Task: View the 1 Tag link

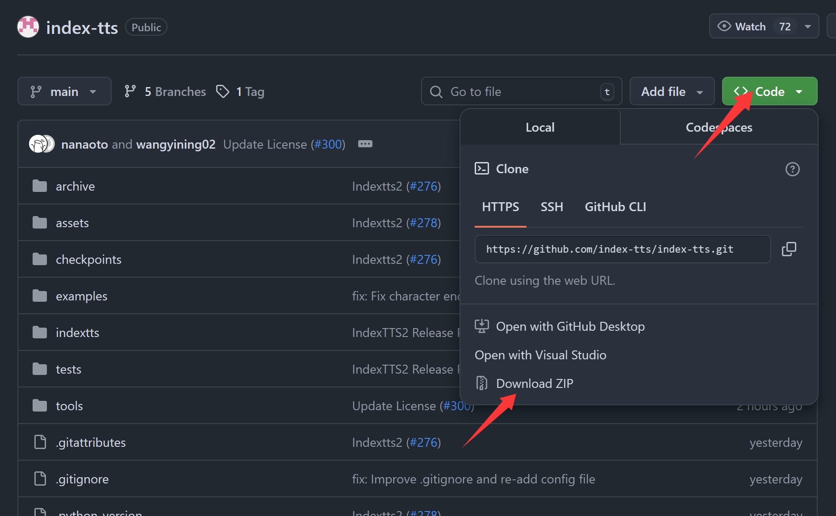Action: pos(240,92)
